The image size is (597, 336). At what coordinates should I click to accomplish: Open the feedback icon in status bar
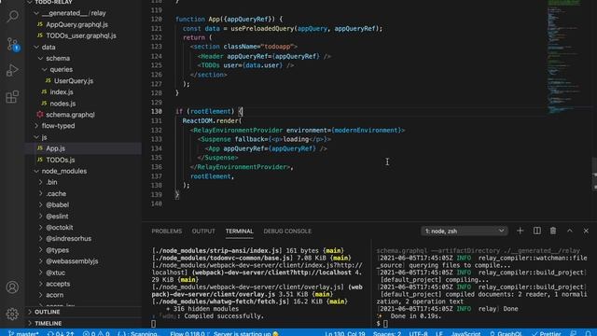coord(574,333)
